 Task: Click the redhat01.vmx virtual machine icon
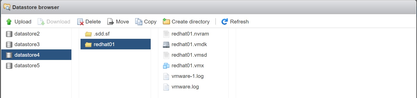166,66
